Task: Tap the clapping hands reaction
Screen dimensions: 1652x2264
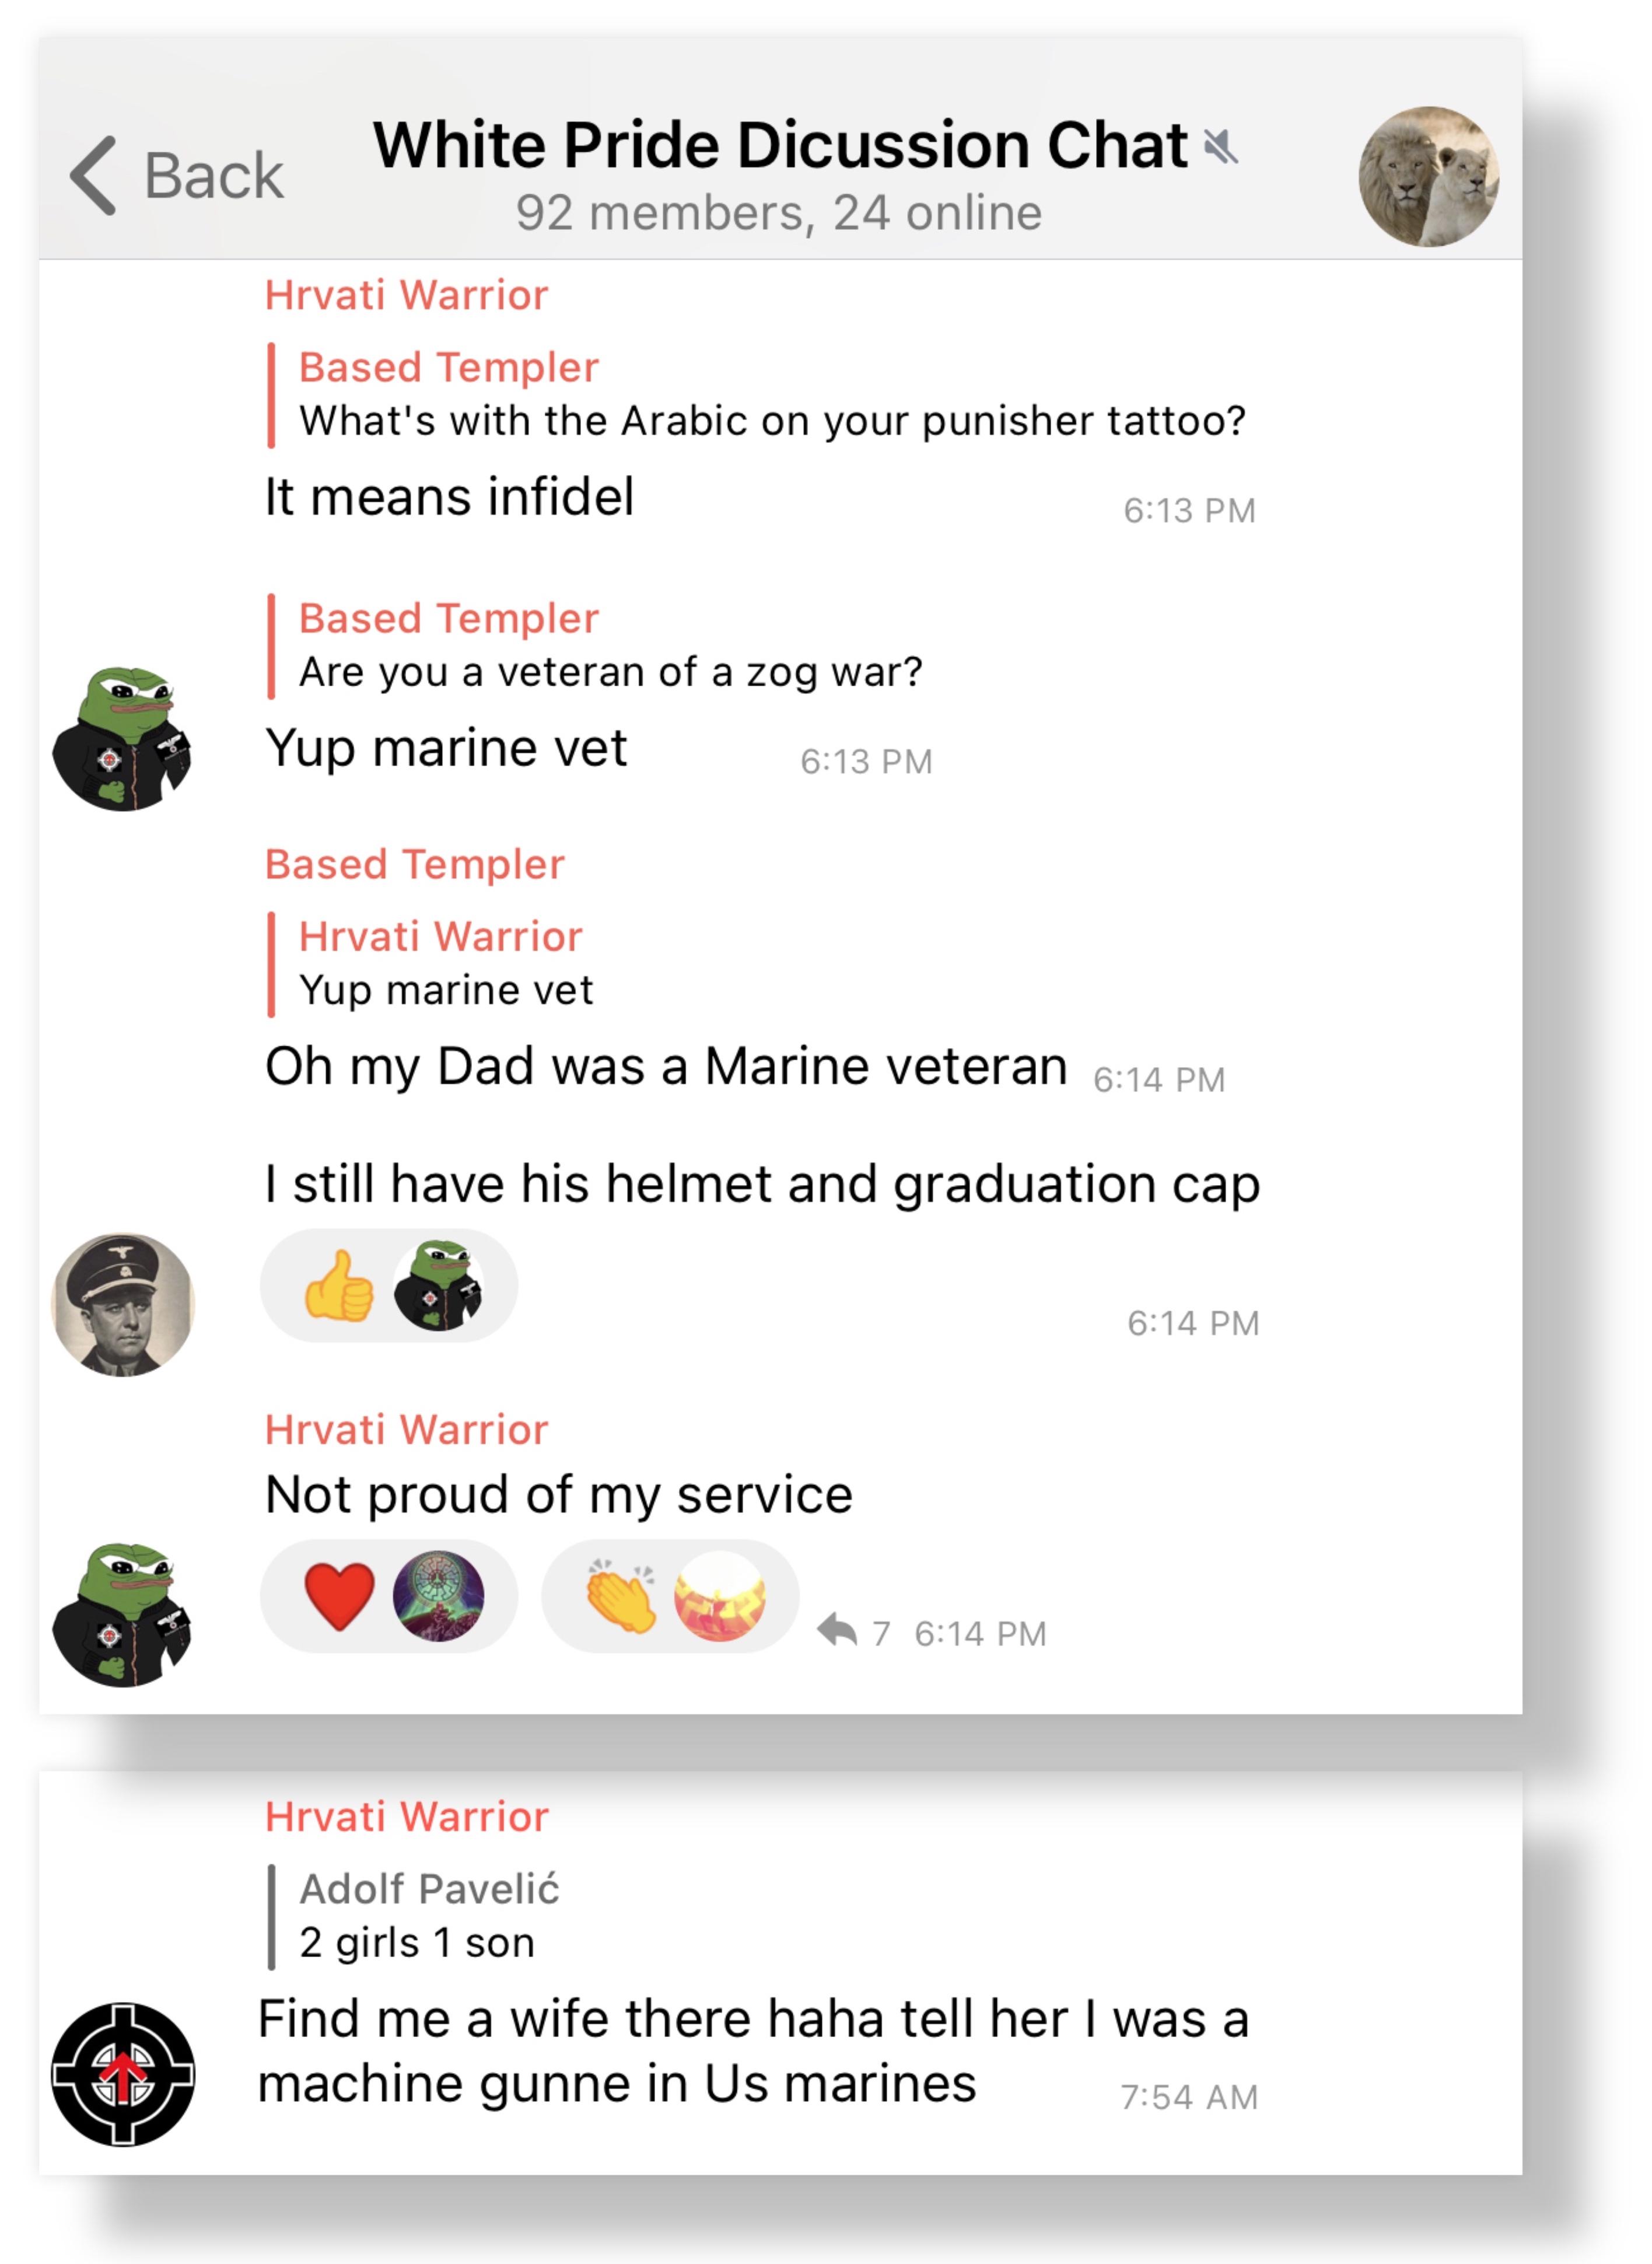Action: pyautogui.click(x=620, y=1596)
